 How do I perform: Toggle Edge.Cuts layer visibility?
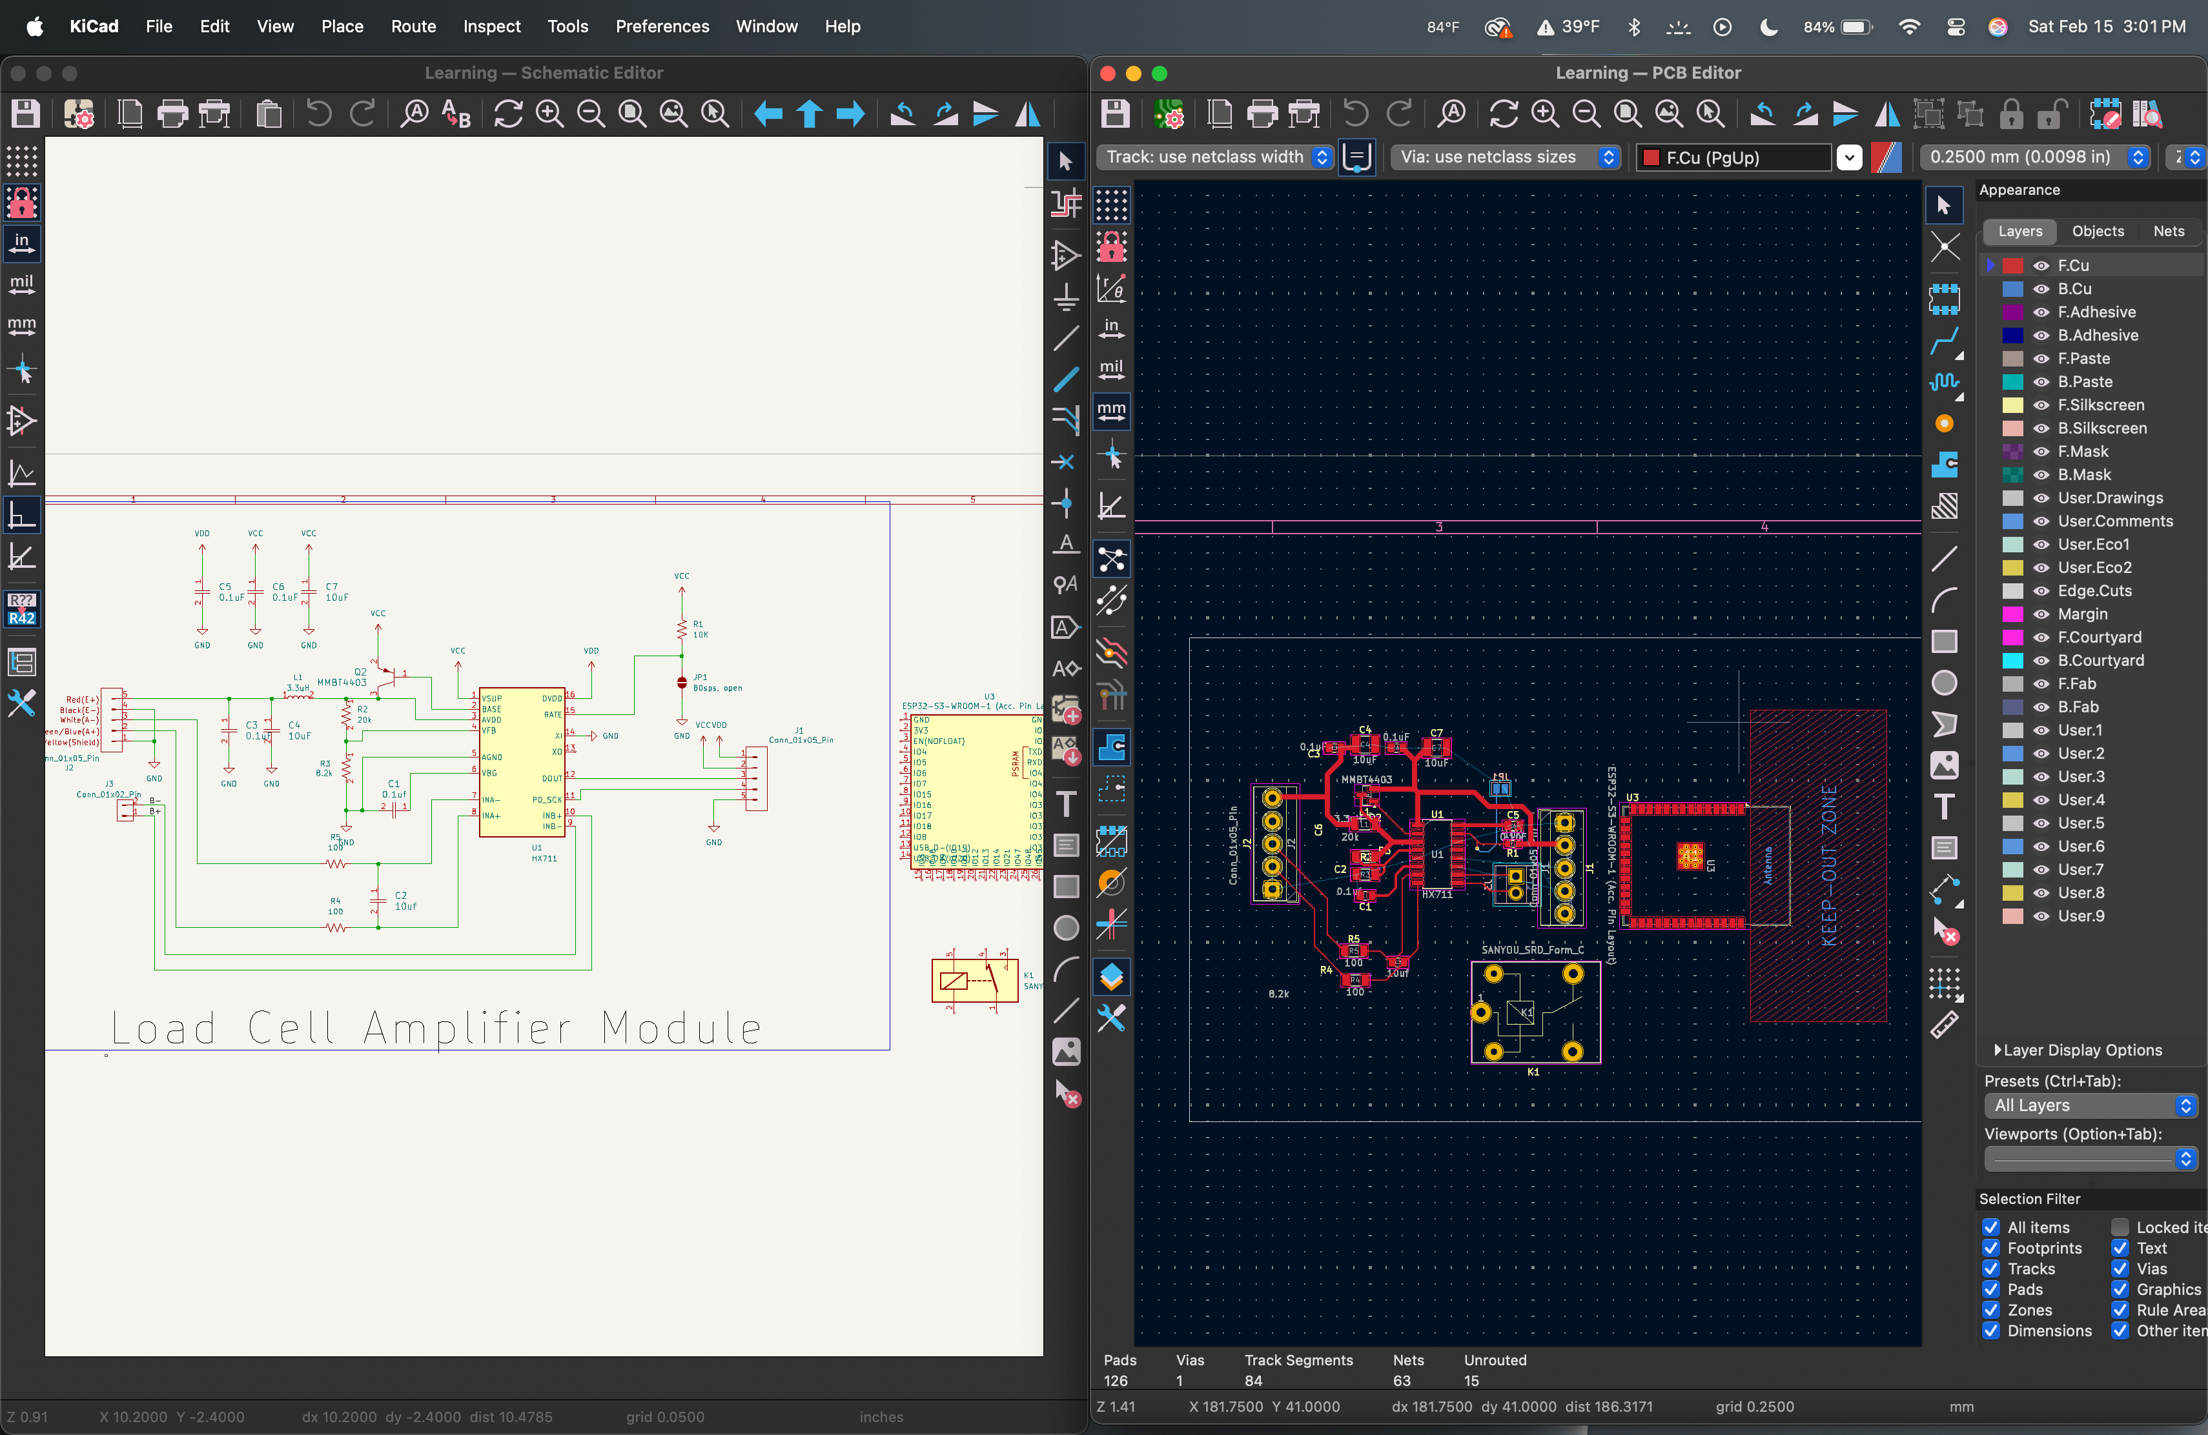tap(2041, 590)
